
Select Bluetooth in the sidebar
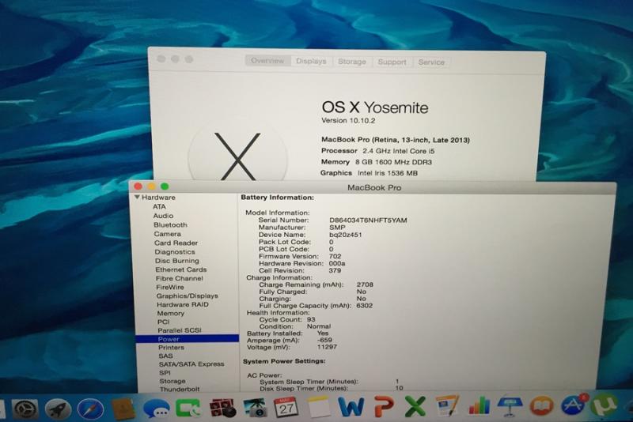[x=170, y=225]
